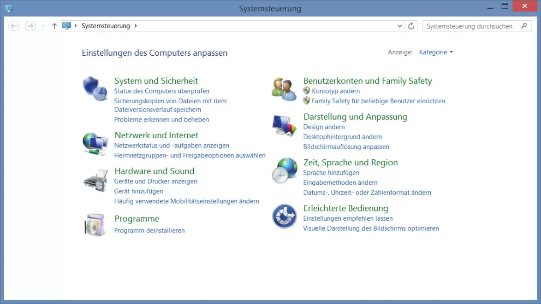This screenshot has width=541, height=304.
Task: Click Desktophintergrund ändern link
Action: [343, 137]
